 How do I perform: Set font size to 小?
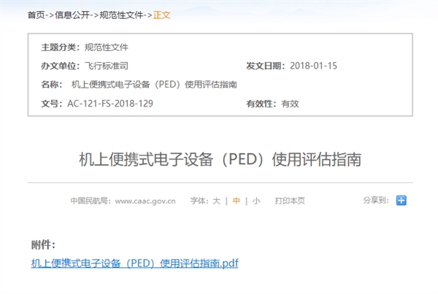point(255,201)
